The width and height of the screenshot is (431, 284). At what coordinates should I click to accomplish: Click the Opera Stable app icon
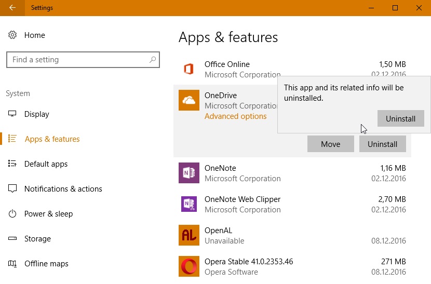coord(189,266)
